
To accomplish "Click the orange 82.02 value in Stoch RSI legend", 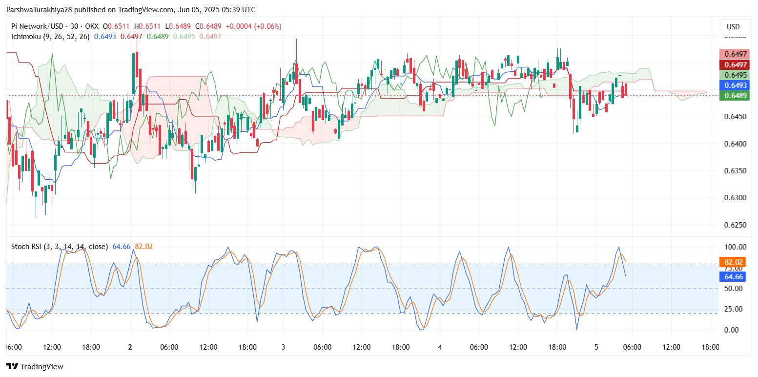I will tap(143, 247).
